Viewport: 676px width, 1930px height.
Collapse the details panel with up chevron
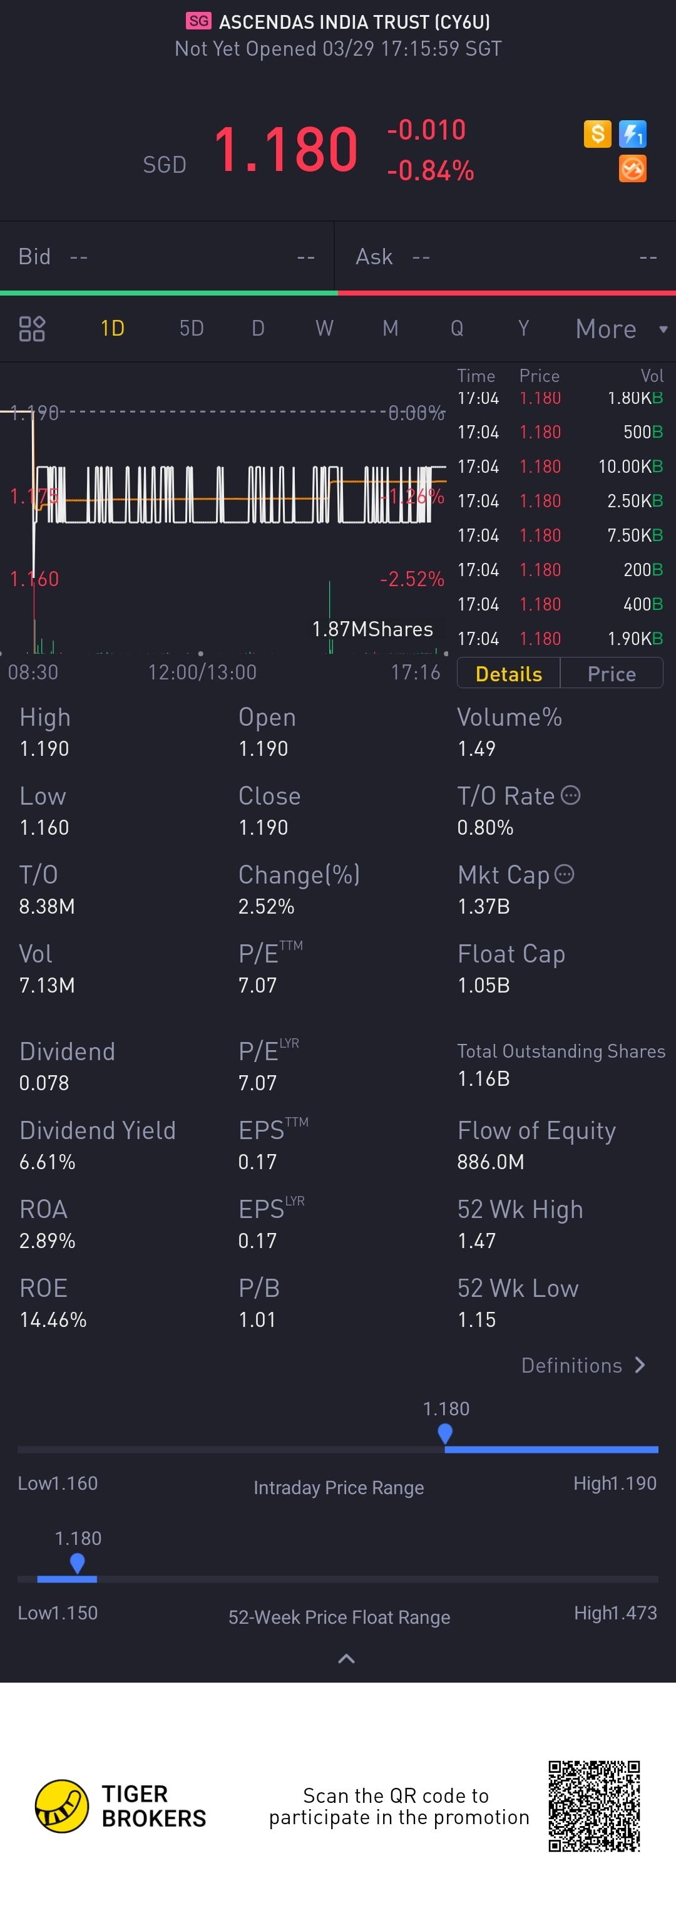pyautogui.click(x=346, y=1659)
